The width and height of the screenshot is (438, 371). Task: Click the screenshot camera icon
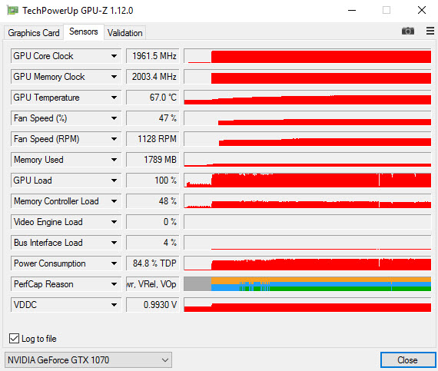point(408,31)
